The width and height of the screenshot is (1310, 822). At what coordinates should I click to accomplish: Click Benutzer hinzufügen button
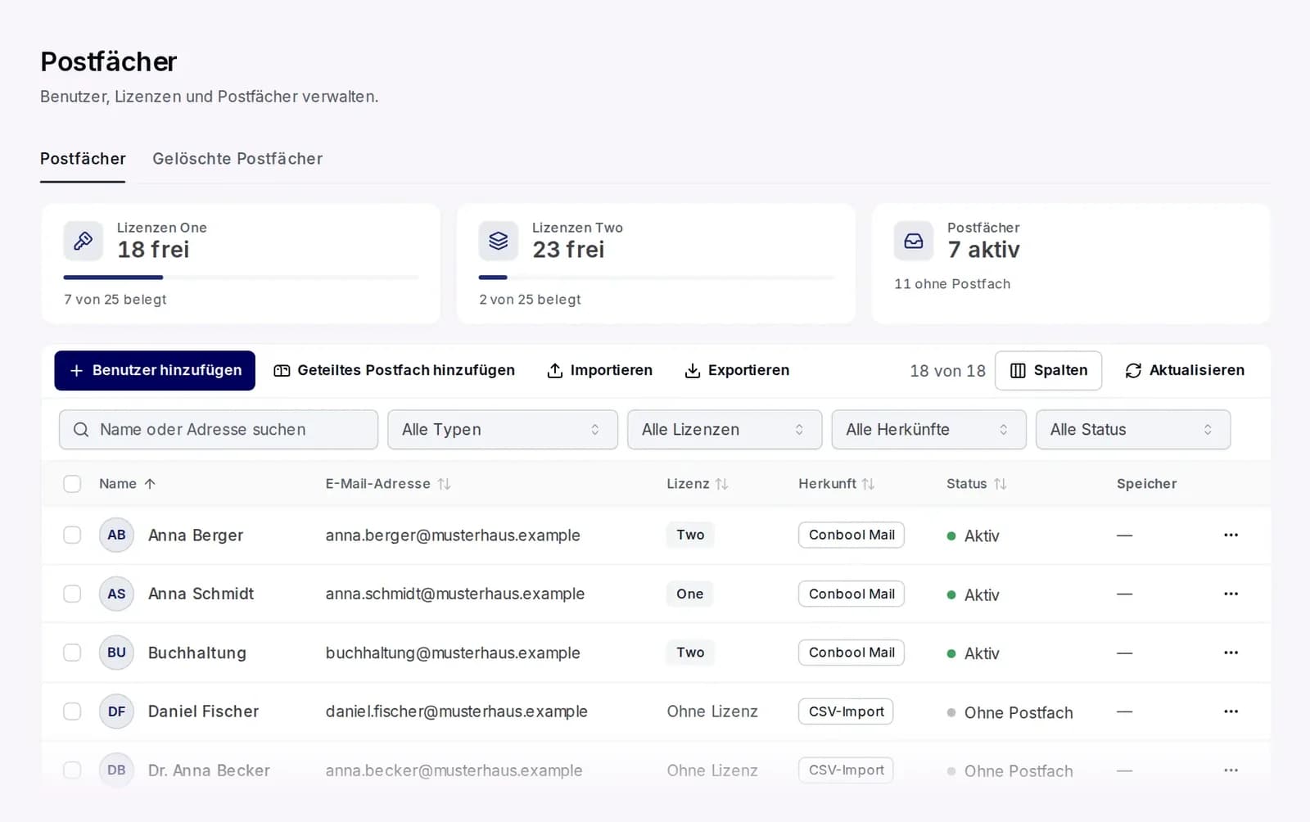point(155,371)
